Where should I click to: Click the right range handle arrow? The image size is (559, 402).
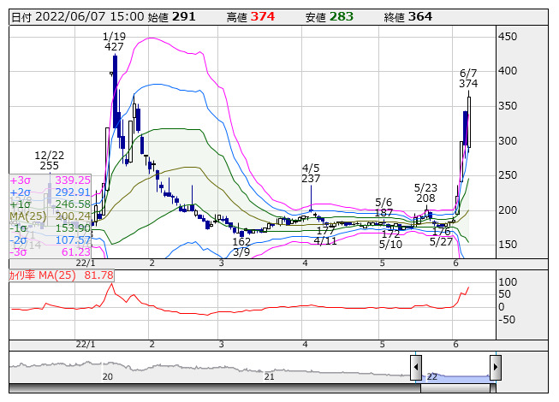(x=495, y=369)
